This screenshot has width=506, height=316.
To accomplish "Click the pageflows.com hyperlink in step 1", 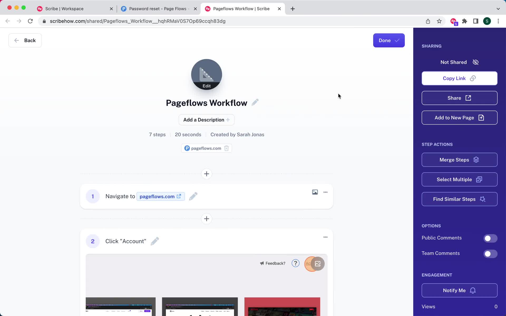I will pyautogui.click(x=160, y=196).
